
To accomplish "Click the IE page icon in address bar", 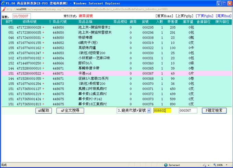I will pos(3,9).
